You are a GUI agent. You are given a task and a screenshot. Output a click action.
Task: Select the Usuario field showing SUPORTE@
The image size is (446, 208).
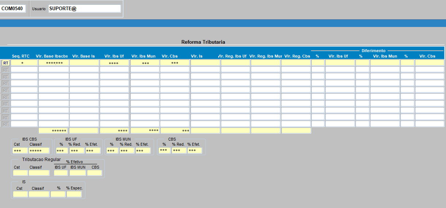pos(84,8)
